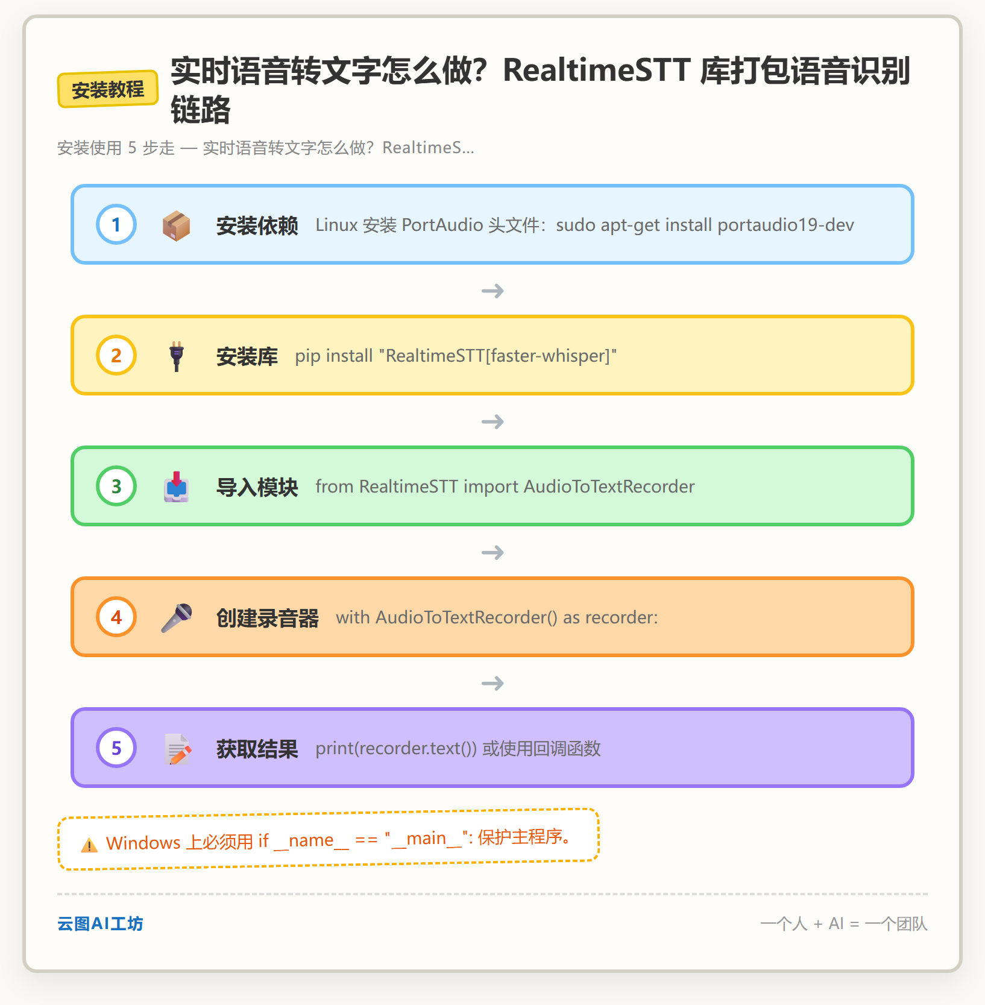Select the 创建录音器 step heading

click(x=267, y=618)
